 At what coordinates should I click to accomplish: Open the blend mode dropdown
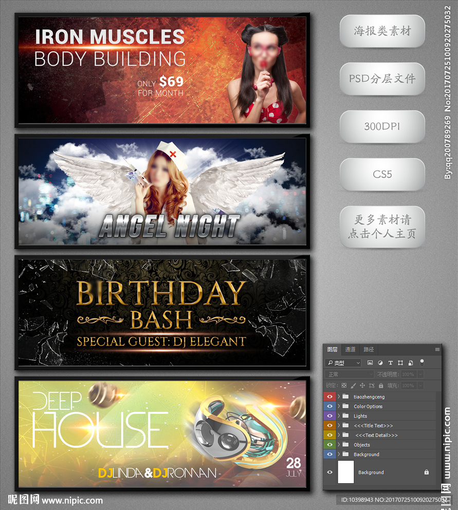[349, 374]
